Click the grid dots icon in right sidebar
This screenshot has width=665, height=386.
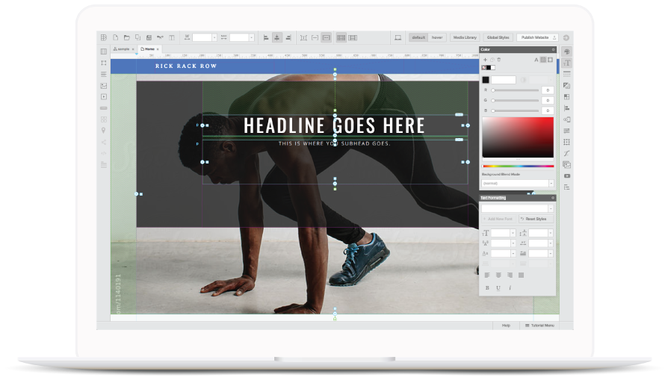point(566,142)
